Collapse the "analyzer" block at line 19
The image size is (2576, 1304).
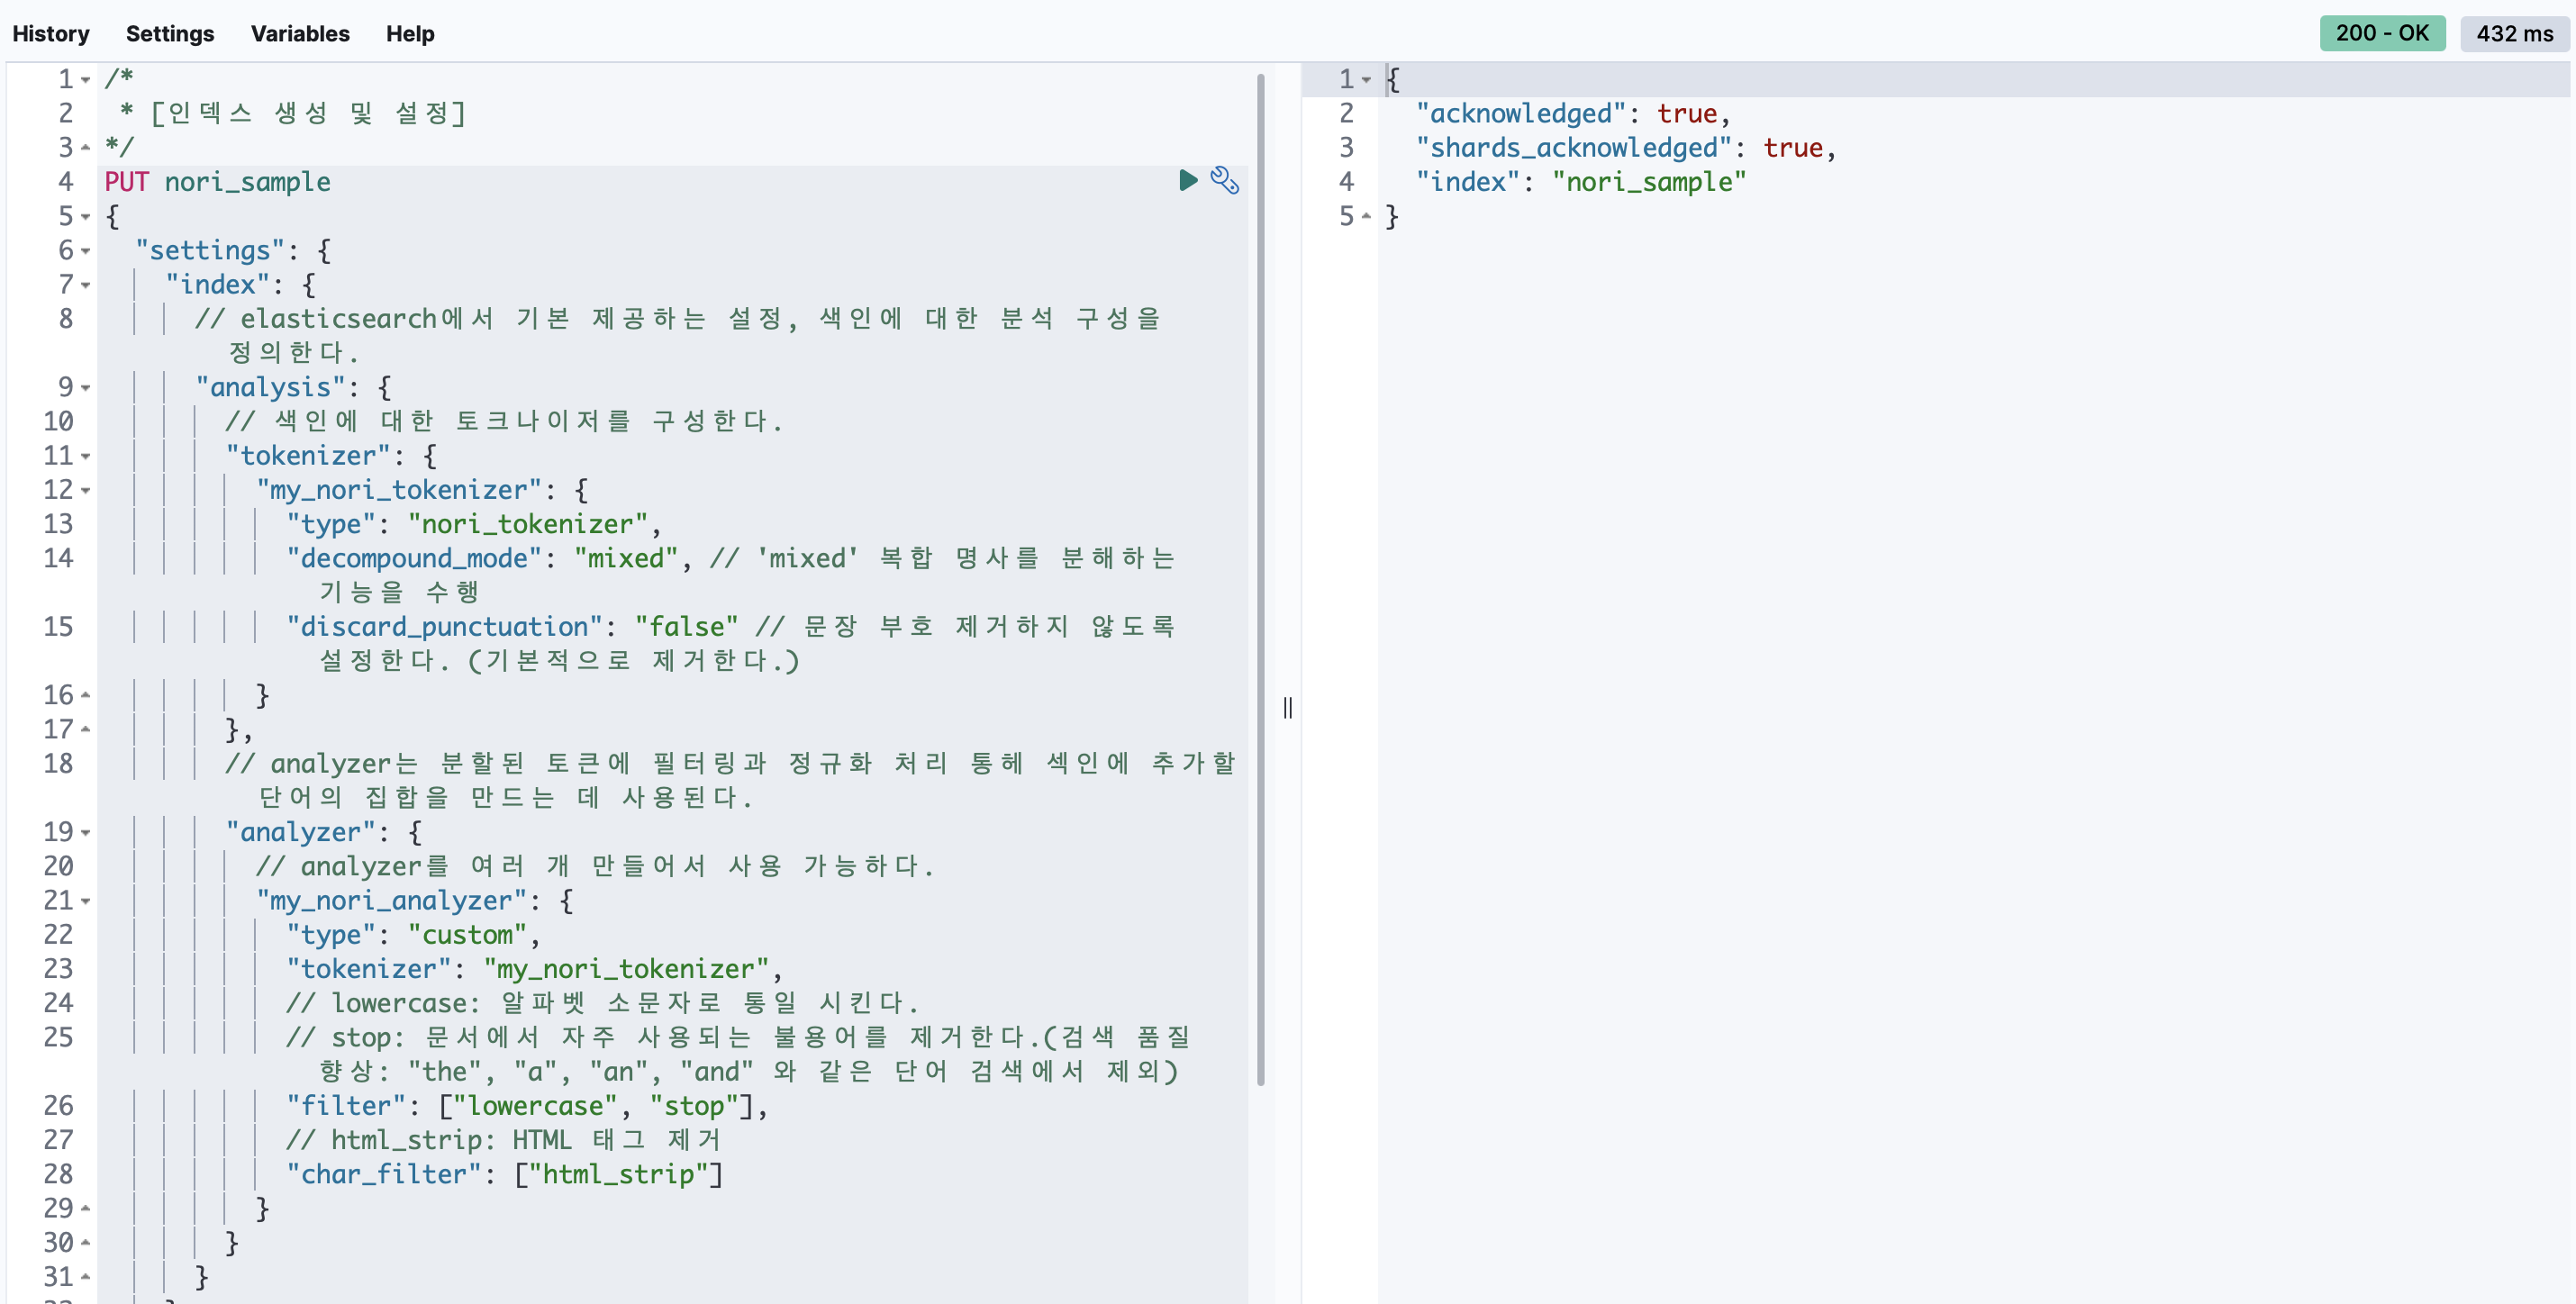(86, 833)
